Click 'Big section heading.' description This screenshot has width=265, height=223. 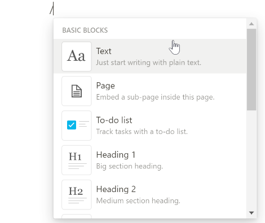point(130,166)
